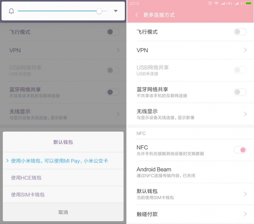Tap 允许手机在接触其他设备时交换数据 description
The width and height of the screenshot is (254, 224).
tap(170, 154)
